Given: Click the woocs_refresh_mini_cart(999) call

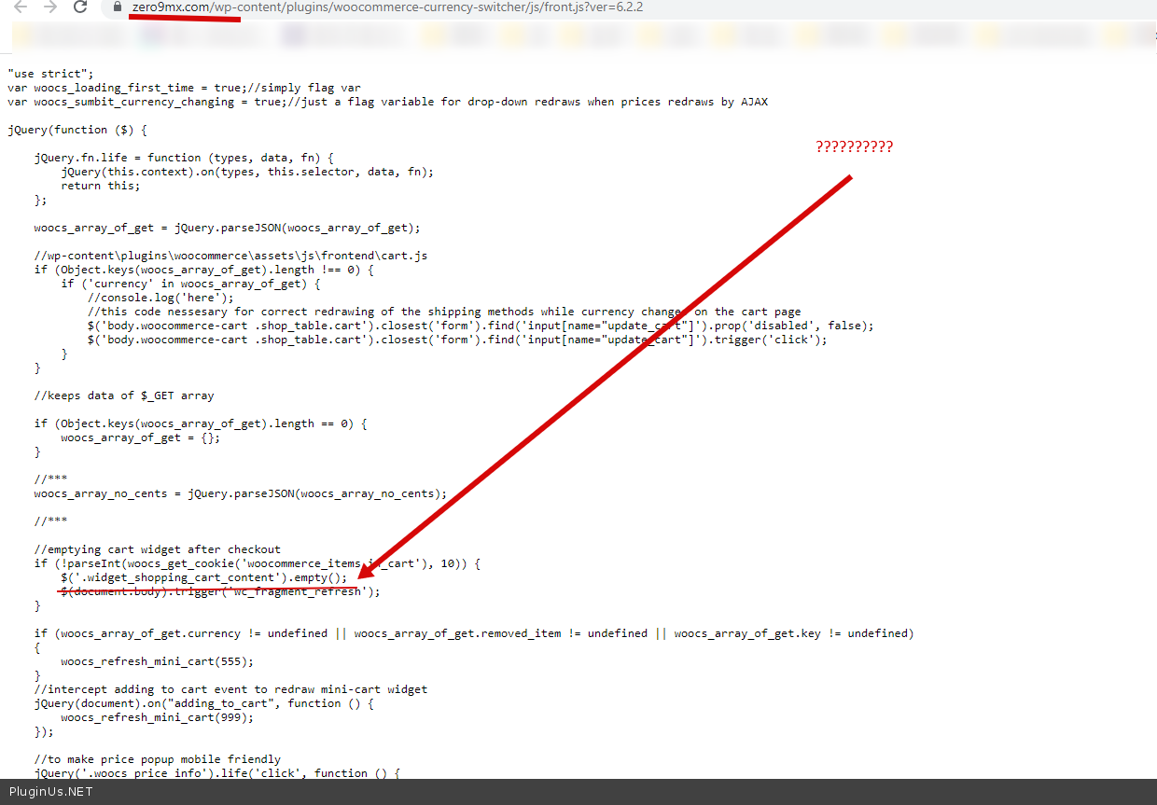Looking at the screenshot, I should pyautogui.click(x=157, y=717).
